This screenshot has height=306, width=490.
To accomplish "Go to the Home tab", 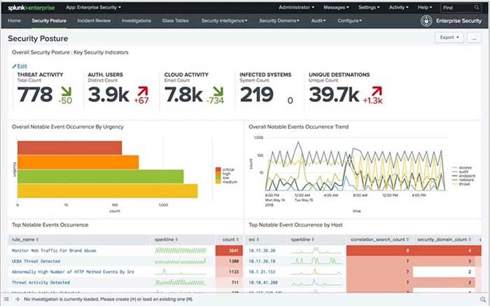I will click(x=14, y=20).
